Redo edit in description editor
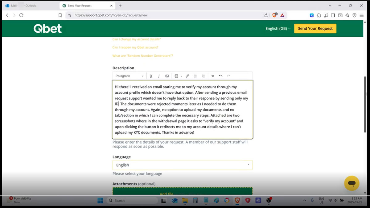The image size is (370, 208). pos(229,76)
